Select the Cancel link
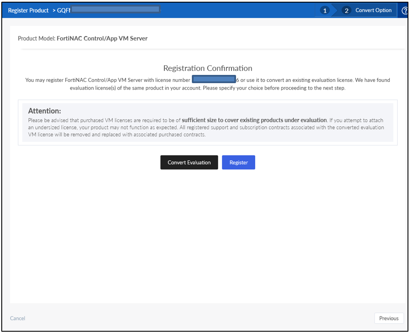The width and height of the screenshot is (411, 333). (17, 318)
